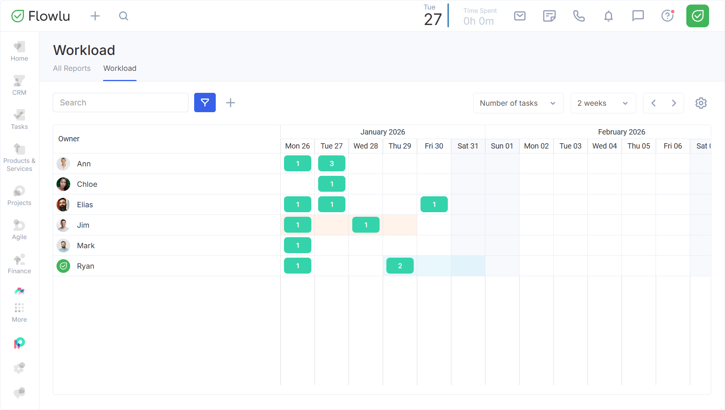The width and height of the screenshot is (725, 410).
Task: Go to the next time period
Action: click(x=674, y=103)
